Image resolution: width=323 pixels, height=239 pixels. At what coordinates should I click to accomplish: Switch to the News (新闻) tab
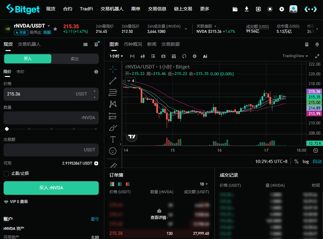click(x=152, y=44)
